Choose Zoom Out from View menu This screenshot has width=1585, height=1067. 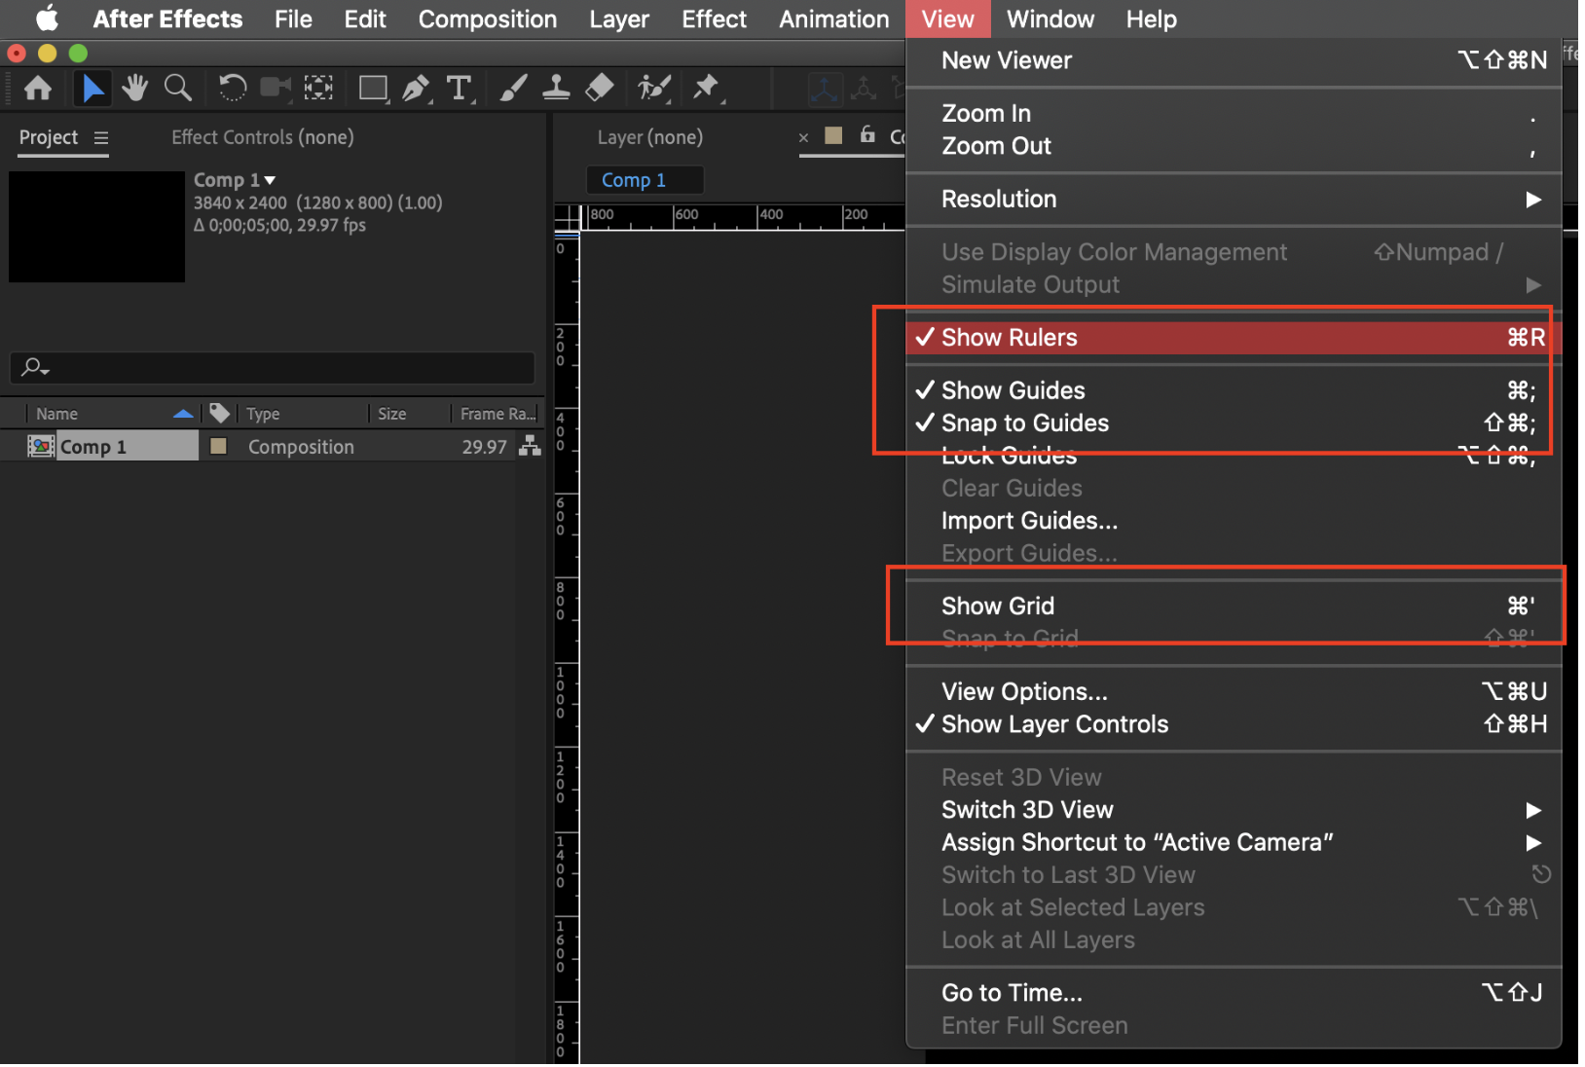coord(1234,146)
